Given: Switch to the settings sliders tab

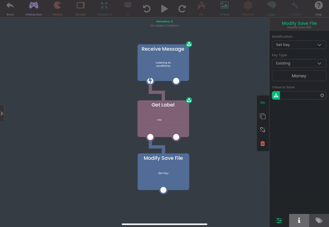Looking at the screenshot, I should point(279,220).
